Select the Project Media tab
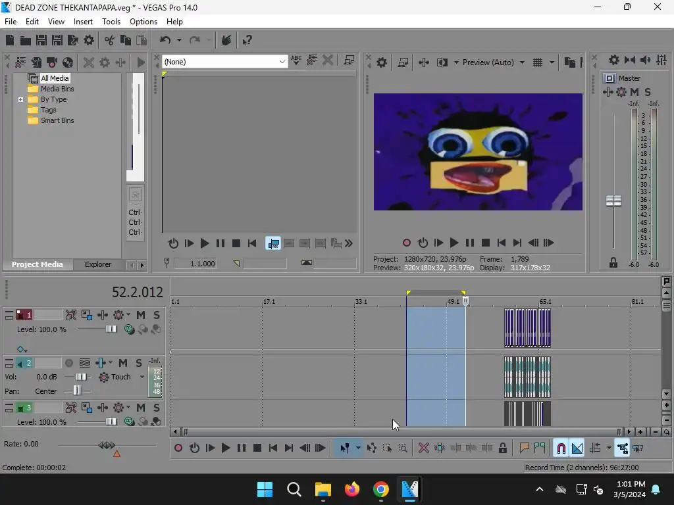The width and height of the screenshot is (674, 505). coord(37,264)
